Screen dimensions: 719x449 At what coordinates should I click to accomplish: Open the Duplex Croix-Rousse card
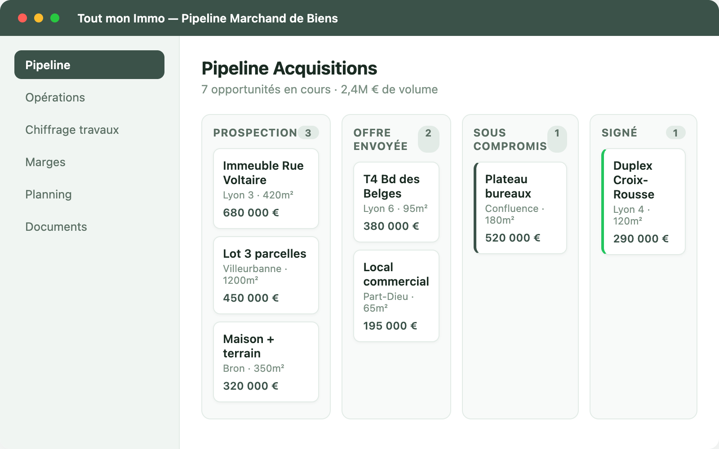[643, 202]
